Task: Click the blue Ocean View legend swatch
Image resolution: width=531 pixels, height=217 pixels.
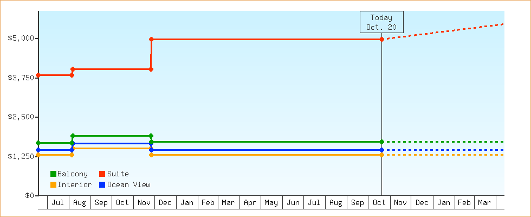Action: point(102,184)
